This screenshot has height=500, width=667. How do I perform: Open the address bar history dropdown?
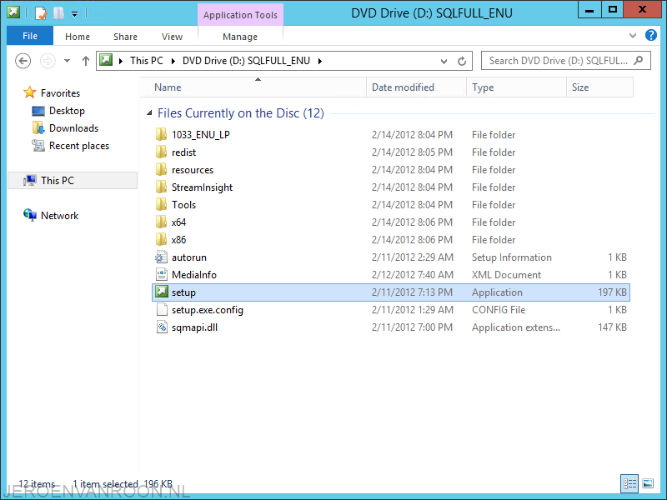click(444, 61)
